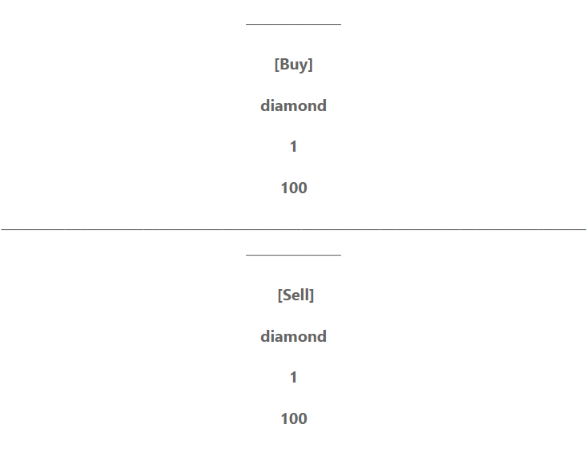The image size is (587, 460).
Task: Select the diamond text under [Buy]
Action: pos(294,105)
